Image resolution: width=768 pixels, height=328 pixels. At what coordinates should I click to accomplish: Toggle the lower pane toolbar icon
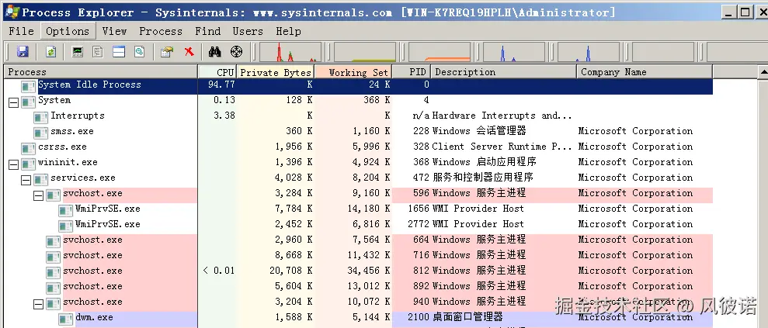[119, 52]
